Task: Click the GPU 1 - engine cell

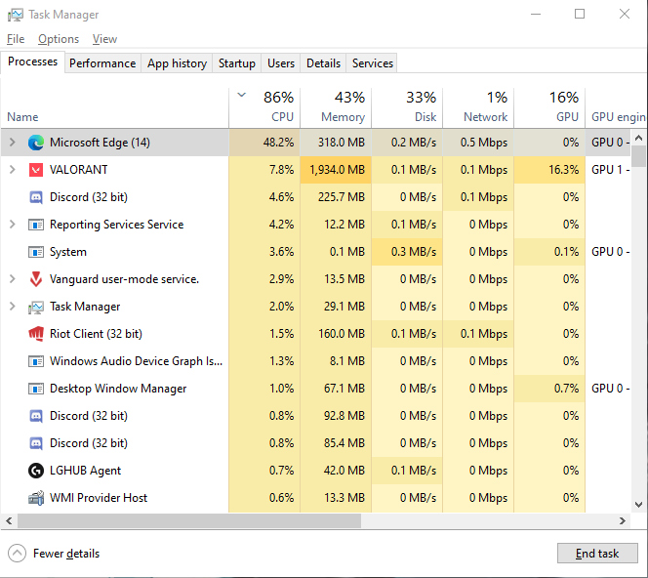Action: 610,170
